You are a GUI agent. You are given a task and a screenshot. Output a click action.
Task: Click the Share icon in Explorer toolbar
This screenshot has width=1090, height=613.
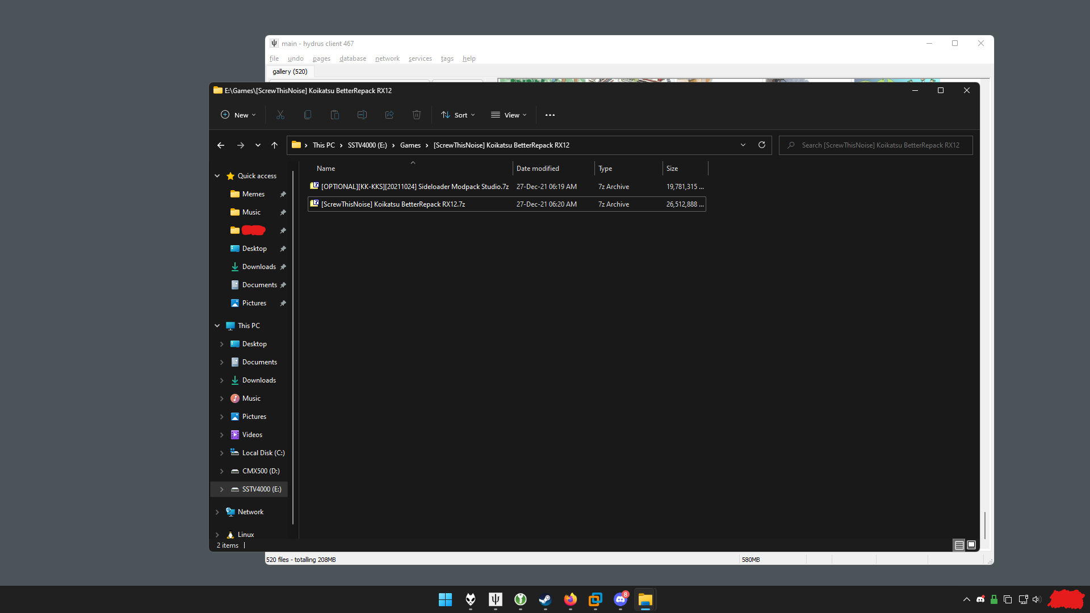click(389, 115)
